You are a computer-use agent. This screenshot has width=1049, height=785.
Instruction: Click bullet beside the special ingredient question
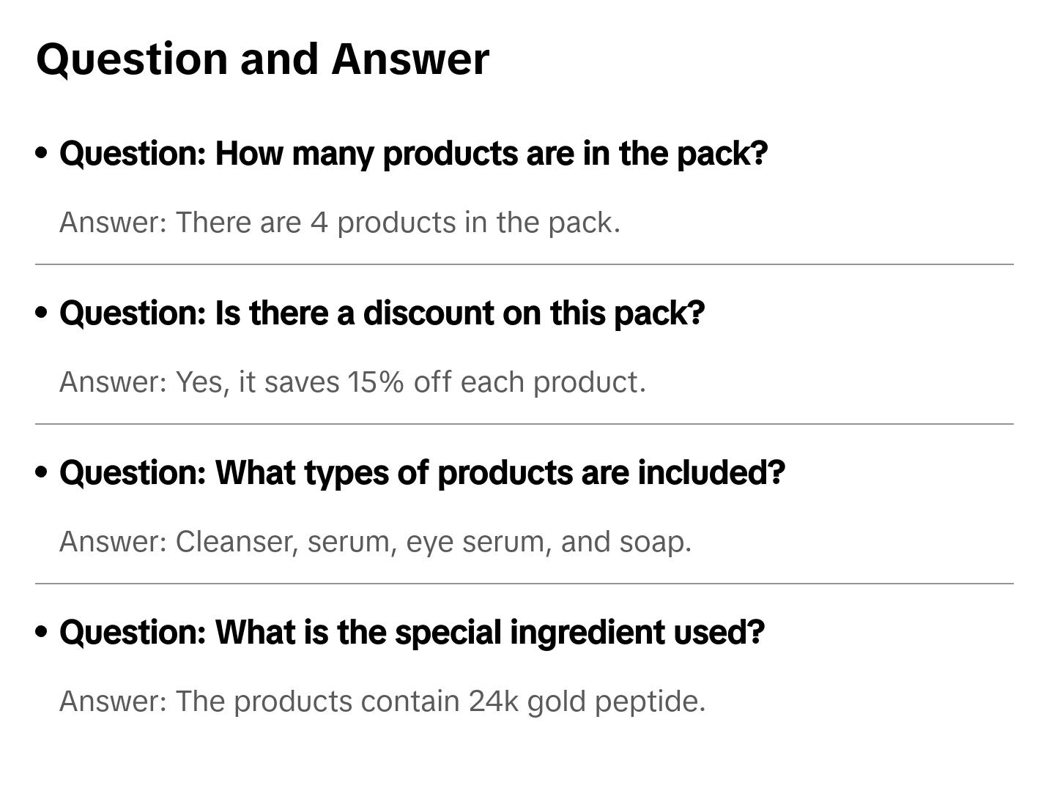coord(42,632)
